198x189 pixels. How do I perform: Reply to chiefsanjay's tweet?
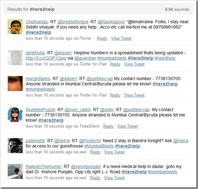coord(102,38)
